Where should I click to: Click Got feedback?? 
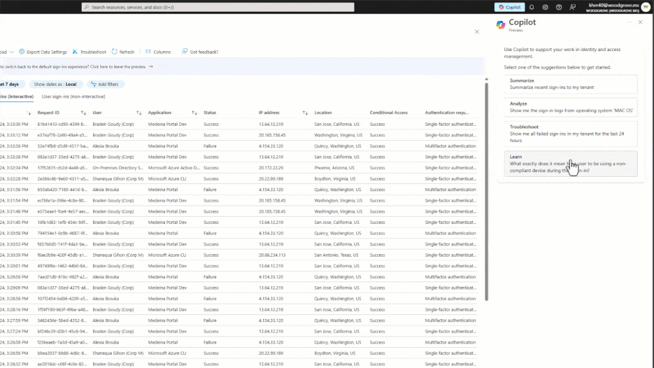point(200,52)
